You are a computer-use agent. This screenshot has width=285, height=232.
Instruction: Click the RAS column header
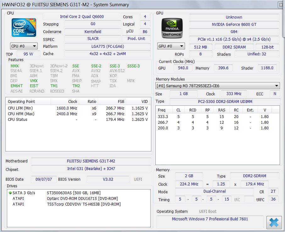point(221,110)
